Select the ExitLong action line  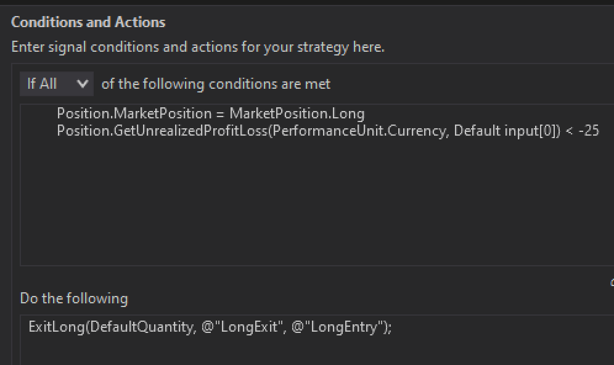pos(210,327)
